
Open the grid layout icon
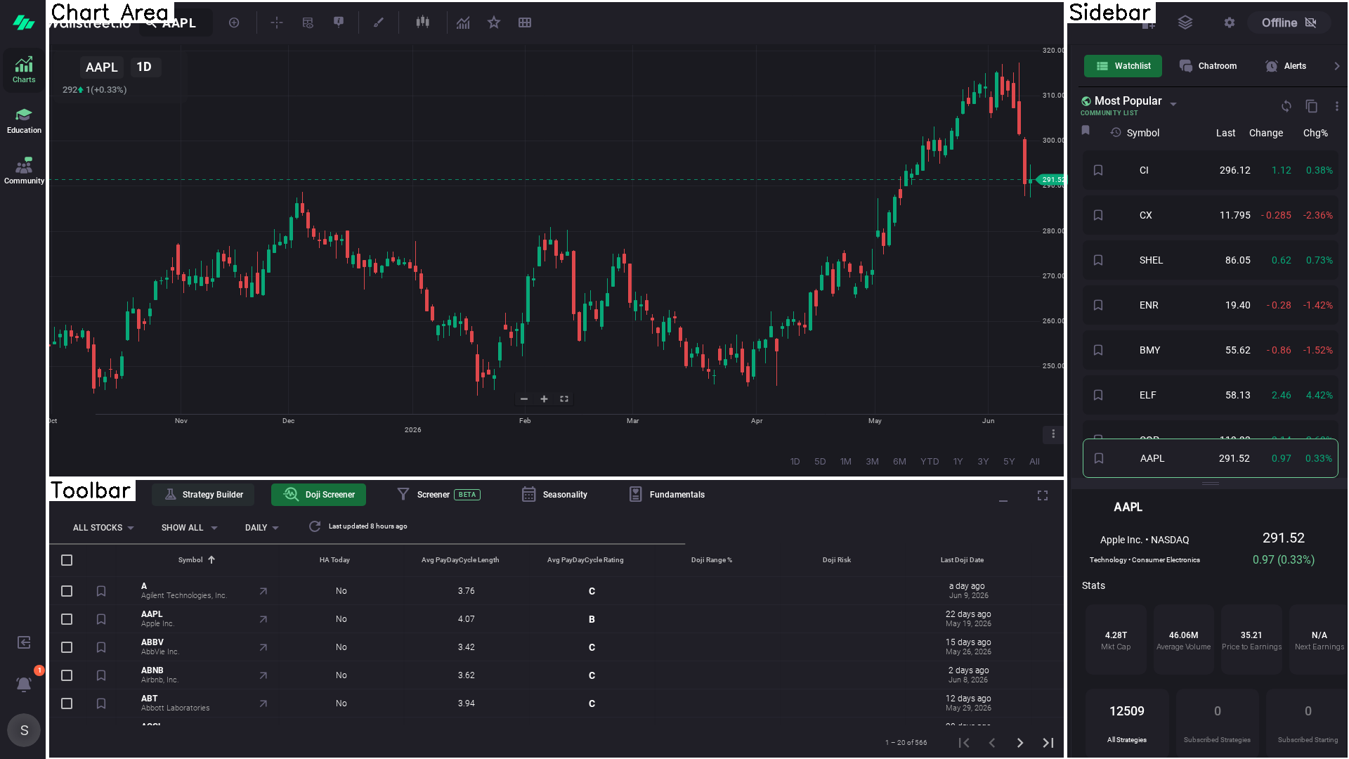525,22
